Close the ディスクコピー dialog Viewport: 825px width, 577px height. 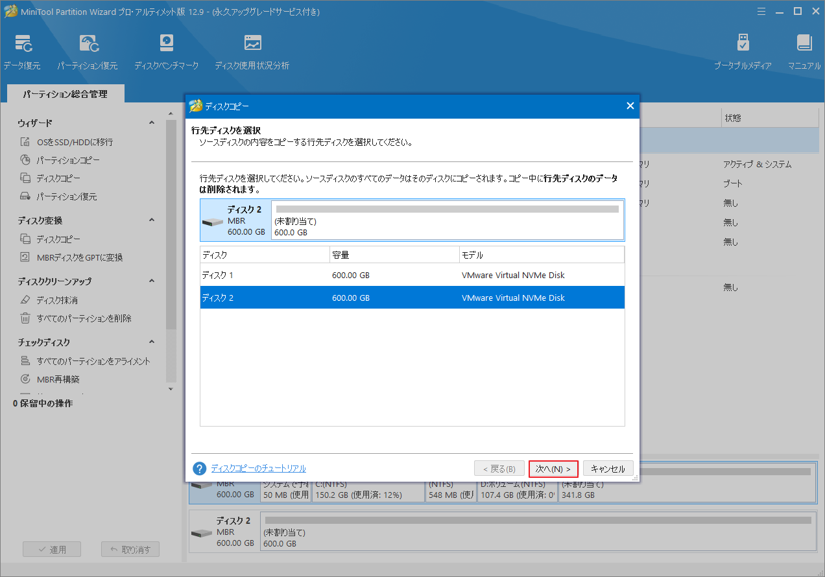point(630,106)
